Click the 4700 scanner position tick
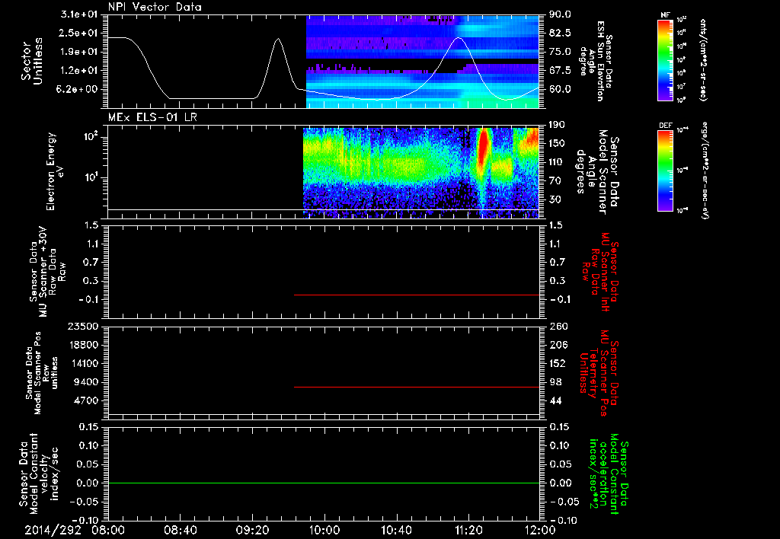The width and height of the screenshot is (780, 539). coord(86,400)
